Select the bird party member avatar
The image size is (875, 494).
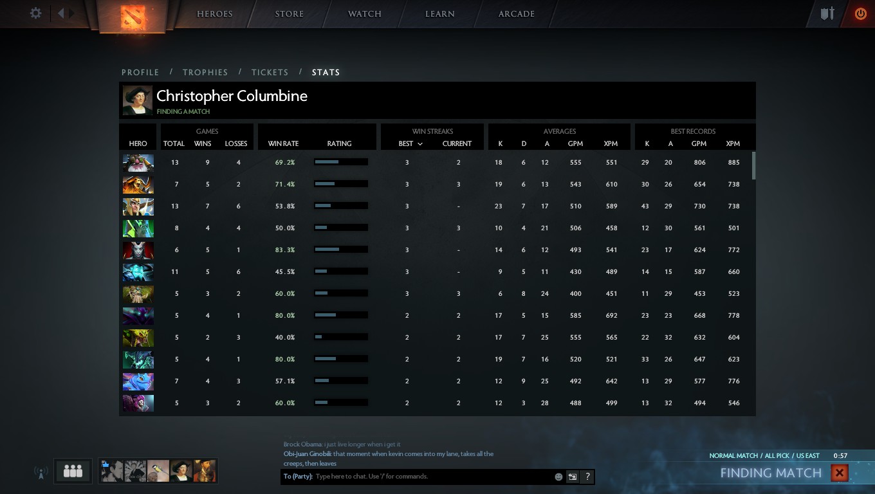coord(158,471)
